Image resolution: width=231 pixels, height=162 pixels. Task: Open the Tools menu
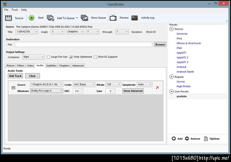tap(15, 10)
